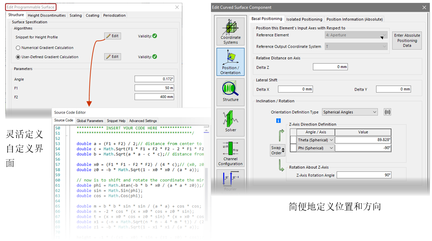Select Position / Orientation sidebar icon
The height and width of the screenshot is (241, 432).
tap(230, 62)
